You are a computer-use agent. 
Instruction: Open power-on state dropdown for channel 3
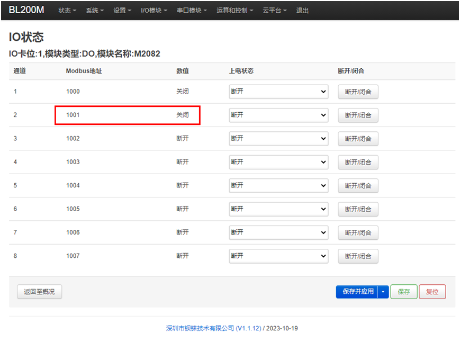point(278,139)
